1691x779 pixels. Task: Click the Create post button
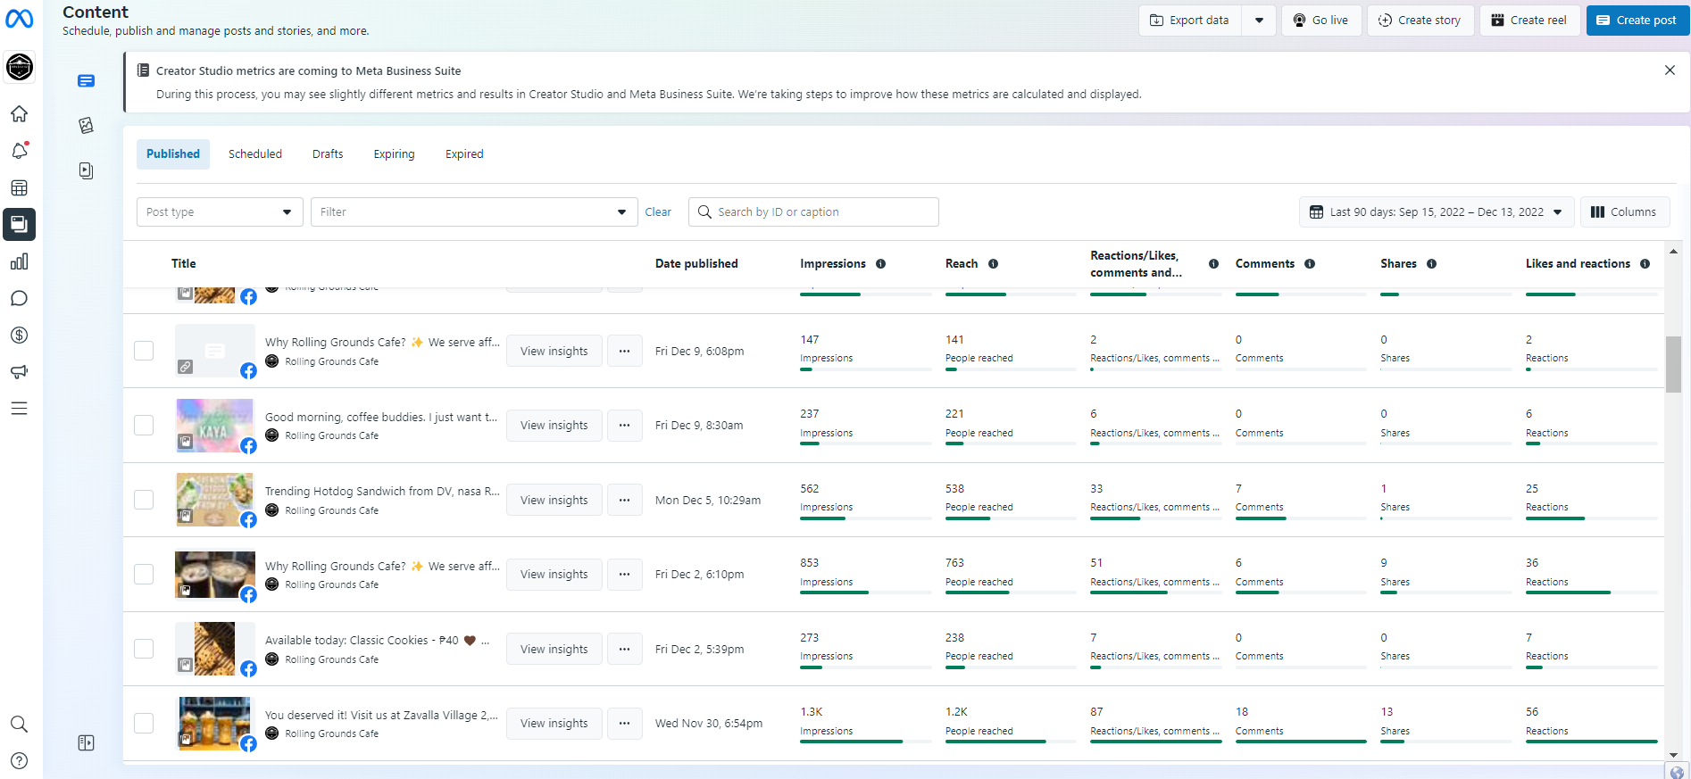pos(1637,21)
